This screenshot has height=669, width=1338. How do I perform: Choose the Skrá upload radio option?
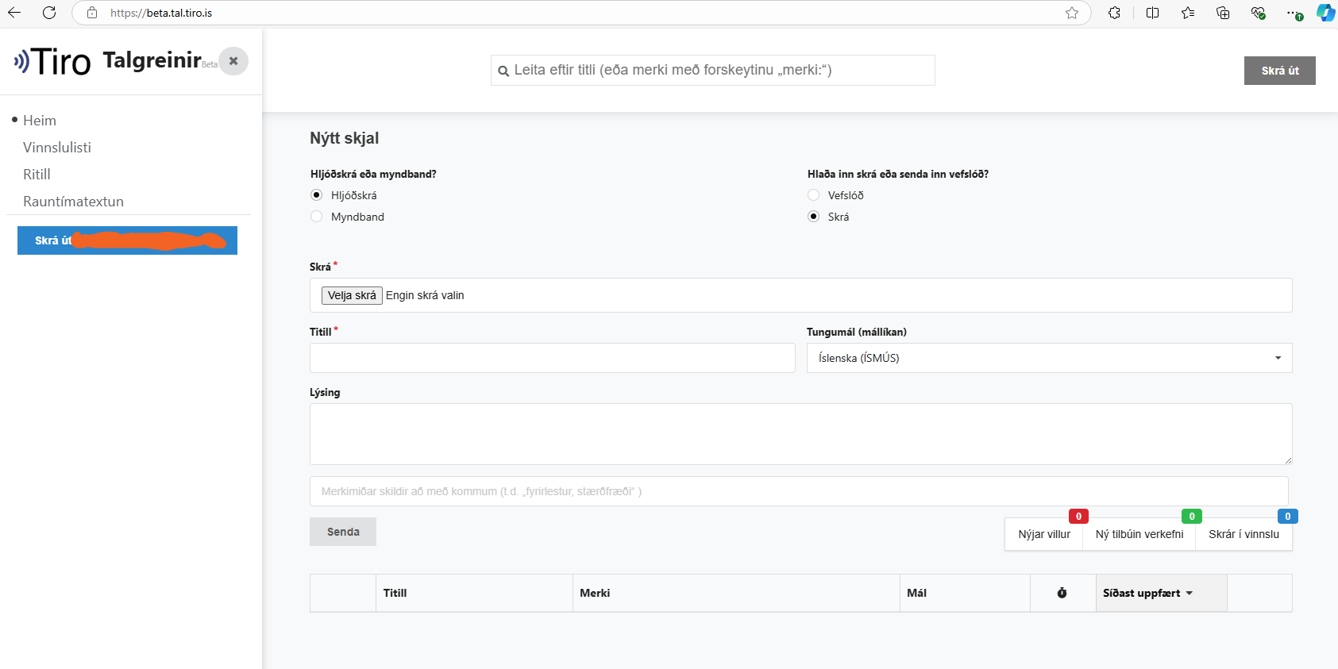tap(813, 217)
